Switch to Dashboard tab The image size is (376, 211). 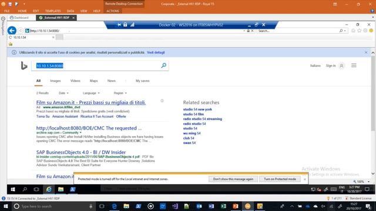coord(19,18)
